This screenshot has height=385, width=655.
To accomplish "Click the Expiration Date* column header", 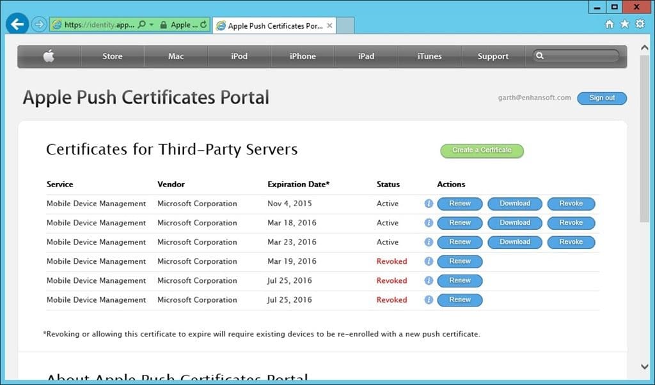I will 298,185.
